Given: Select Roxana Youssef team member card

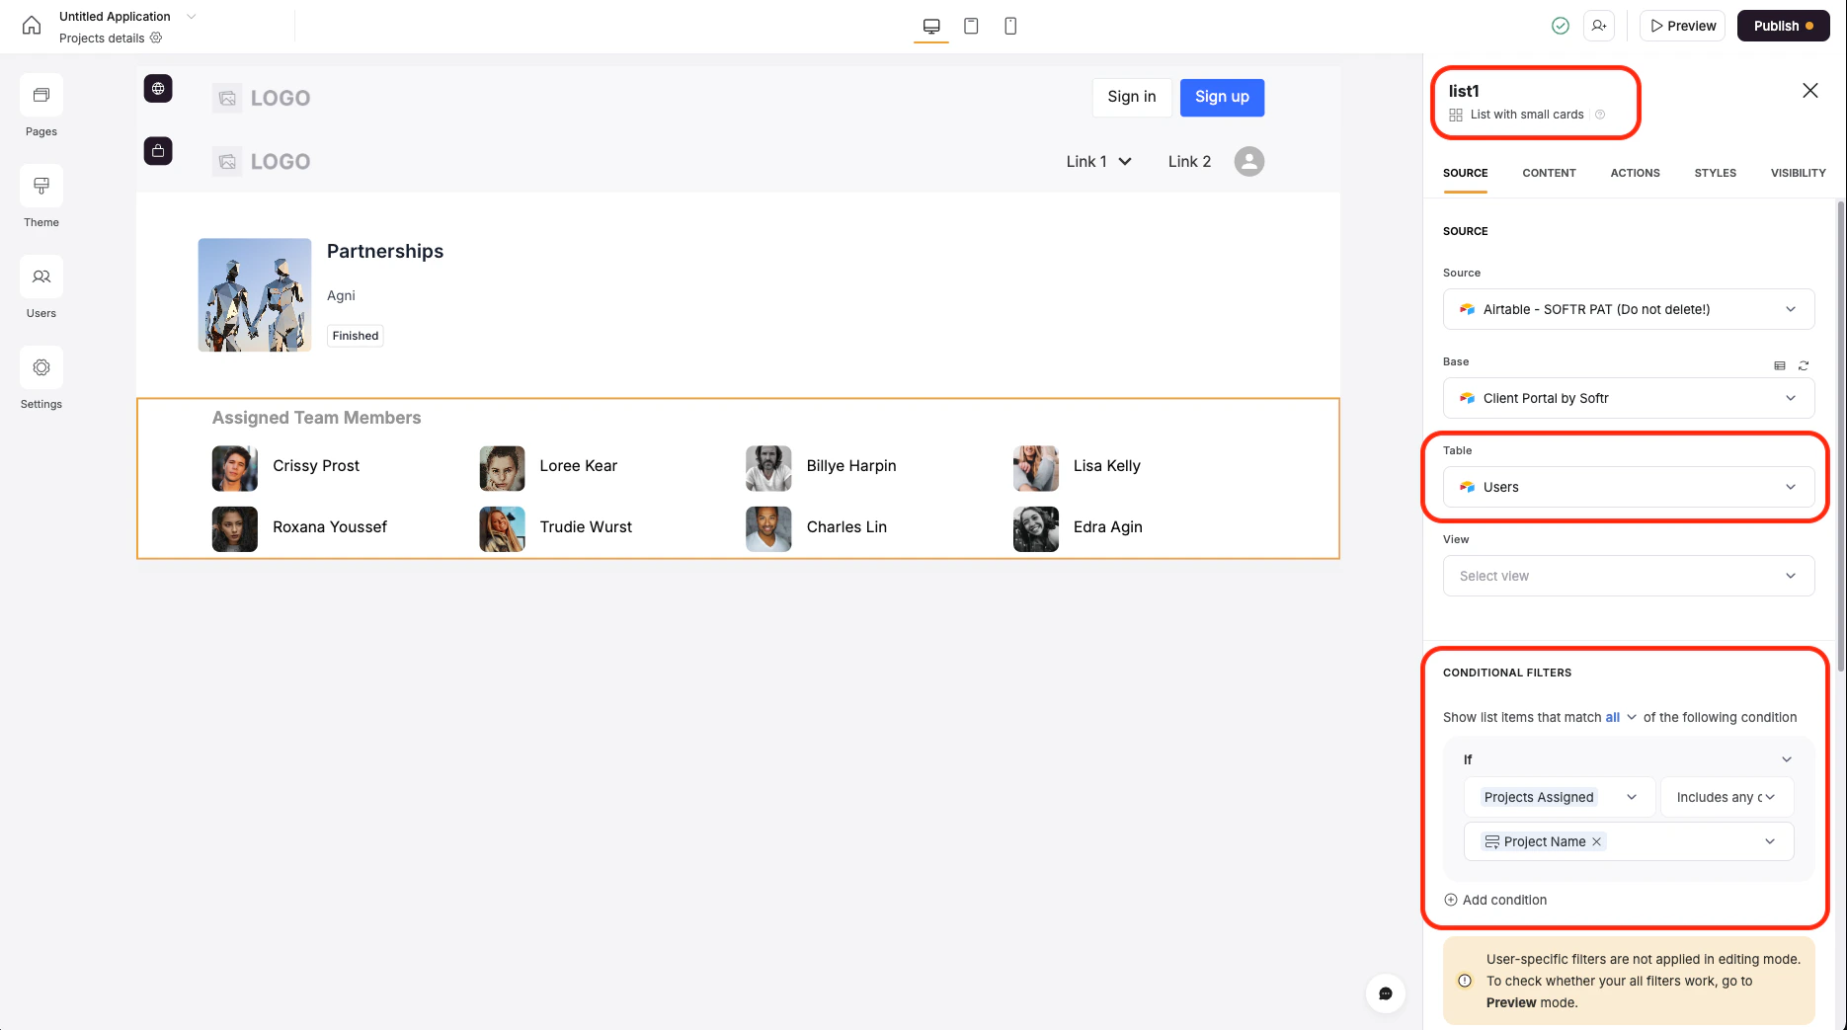Looking at the screenshot, I should tap(300, 528).
